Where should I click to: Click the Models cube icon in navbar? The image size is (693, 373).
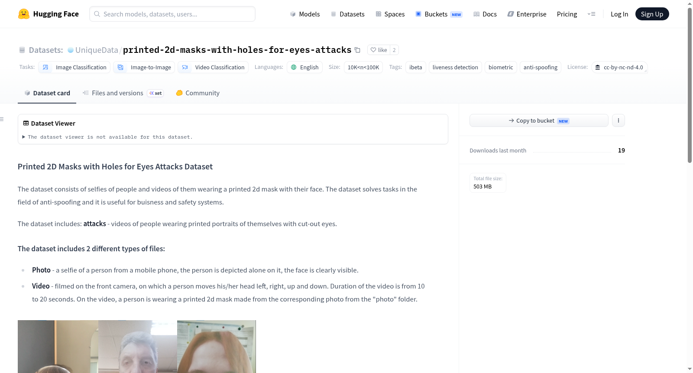[x=293, y=14]
